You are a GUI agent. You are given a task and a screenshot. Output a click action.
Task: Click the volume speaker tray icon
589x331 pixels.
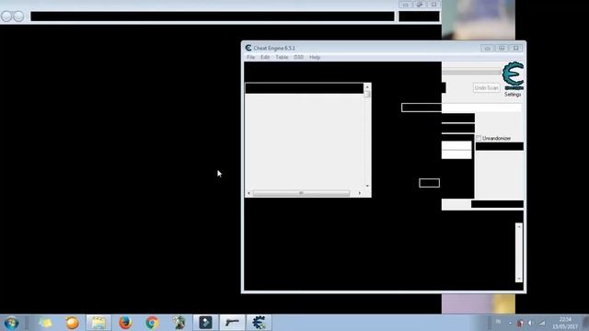(530, 323)
